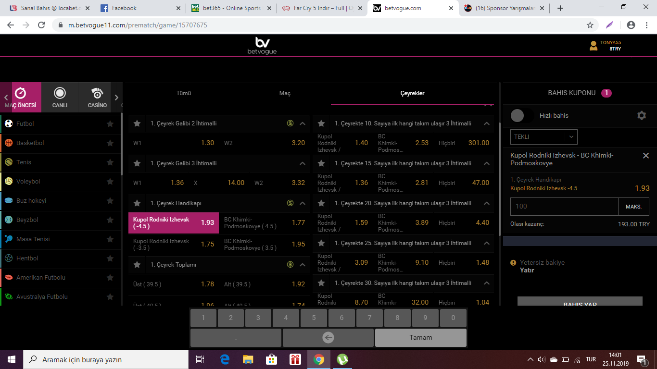The height and width of the screenshot is (369, 657).
Task: Open the Beyzbol sport icon
Action: (9, 220)
